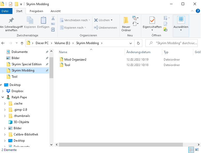Switch to large icons view in status bar

(x=197, y=150)
